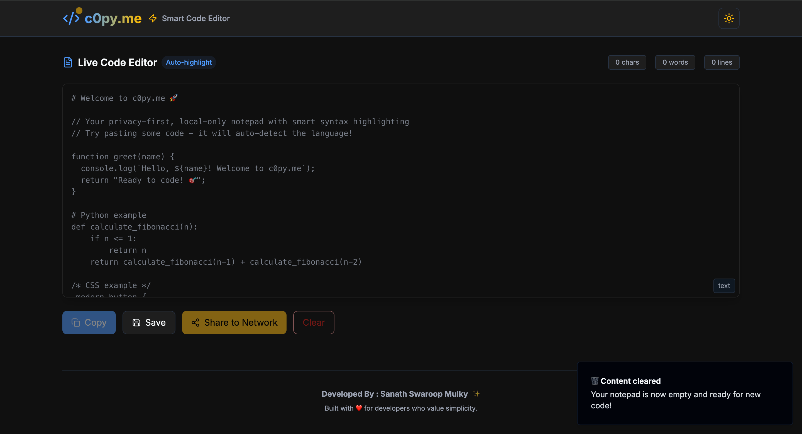Click the notification message about empty notepad
This screenshot has width=802, height=434.
(x=676, y=400)
